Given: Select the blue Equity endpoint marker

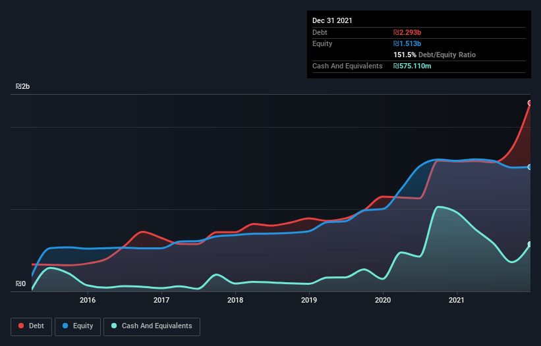Looking at the screenshot, I should point(530,167).
